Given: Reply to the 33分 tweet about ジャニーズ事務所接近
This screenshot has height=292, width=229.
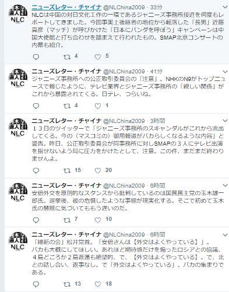Looking at the screenshot, I should (x=36, y=57).
